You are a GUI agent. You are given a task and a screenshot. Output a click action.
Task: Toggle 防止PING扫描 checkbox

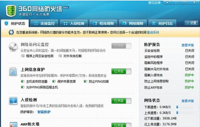[x=86, y=82]
